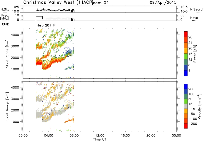Click the 'Beam 02' label
The height and width of the screenshot is (141, 204).
[99, 3]
